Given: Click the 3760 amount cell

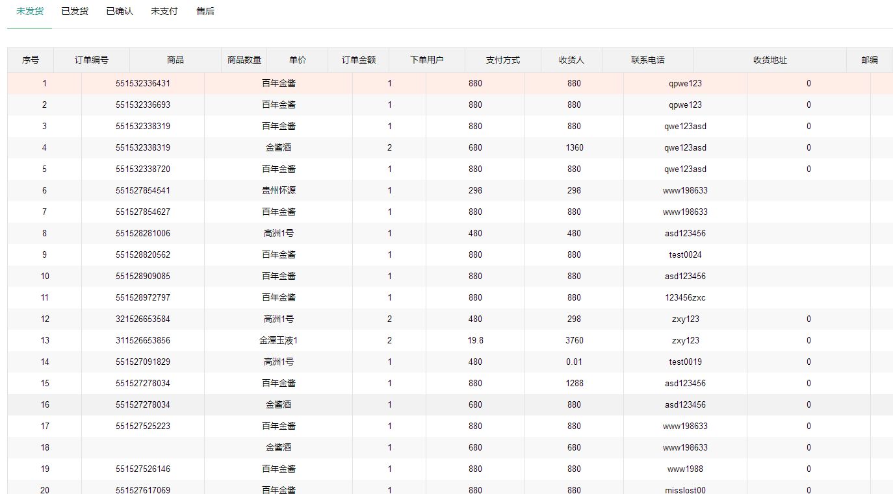Looking at the screenshot, I should (x=574, y=341).
